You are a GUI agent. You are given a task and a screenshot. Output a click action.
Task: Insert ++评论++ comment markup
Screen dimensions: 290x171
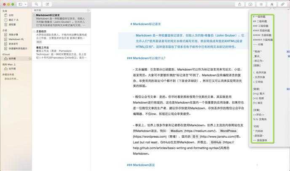258,115
